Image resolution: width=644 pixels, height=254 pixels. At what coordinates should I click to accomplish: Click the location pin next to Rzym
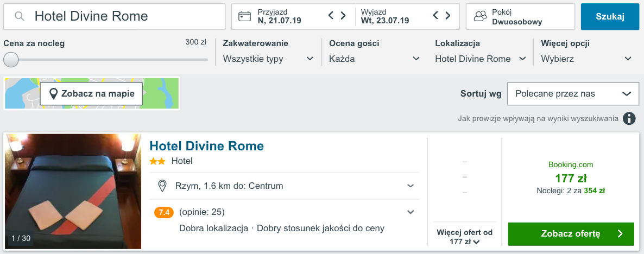162,186
